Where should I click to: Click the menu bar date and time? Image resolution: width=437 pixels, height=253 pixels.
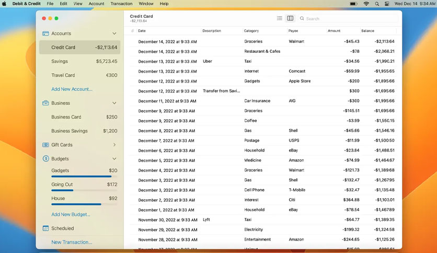point(415,4)
